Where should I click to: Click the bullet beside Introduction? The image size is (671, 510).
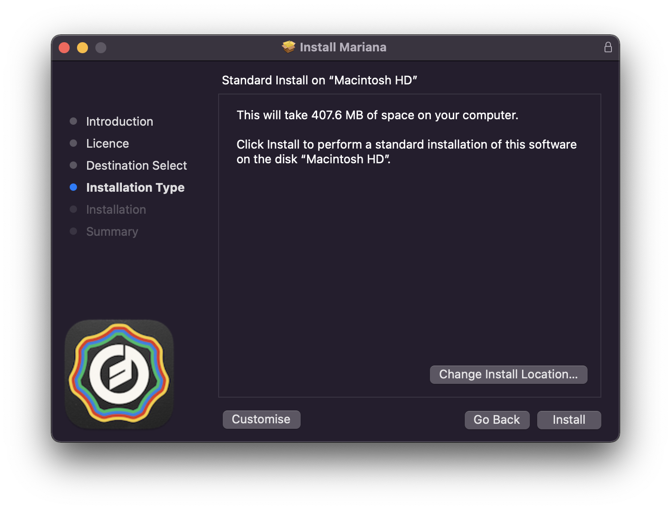[x=73, y=121]
